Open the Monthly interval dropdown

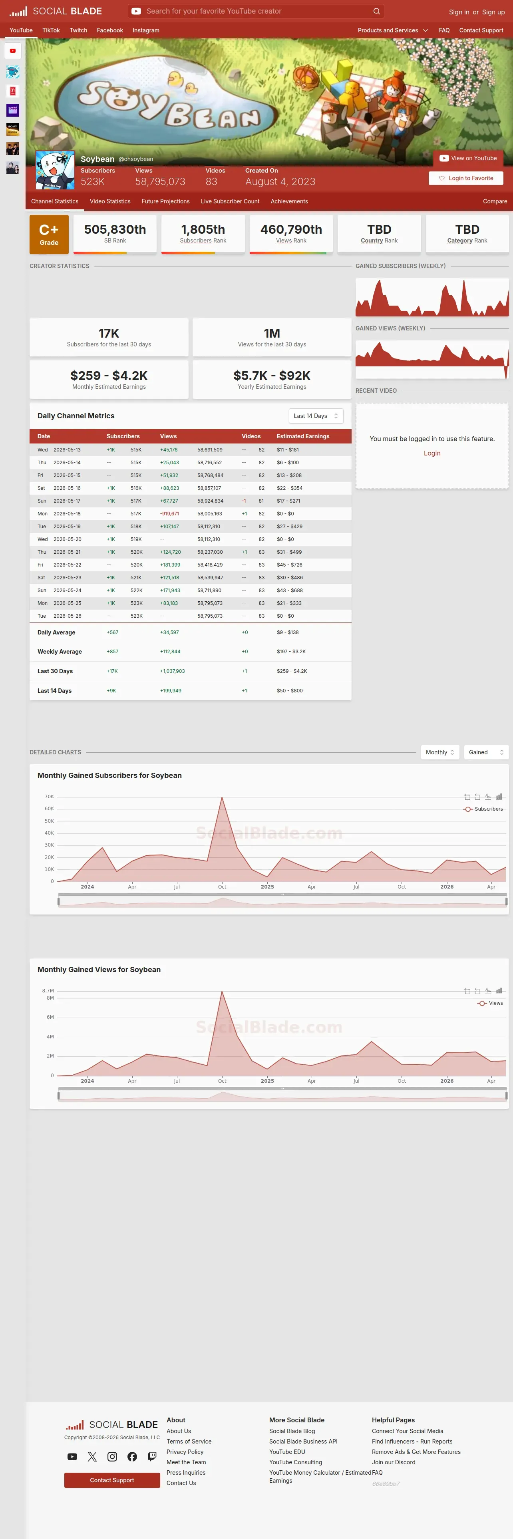[x=440, y=752]
